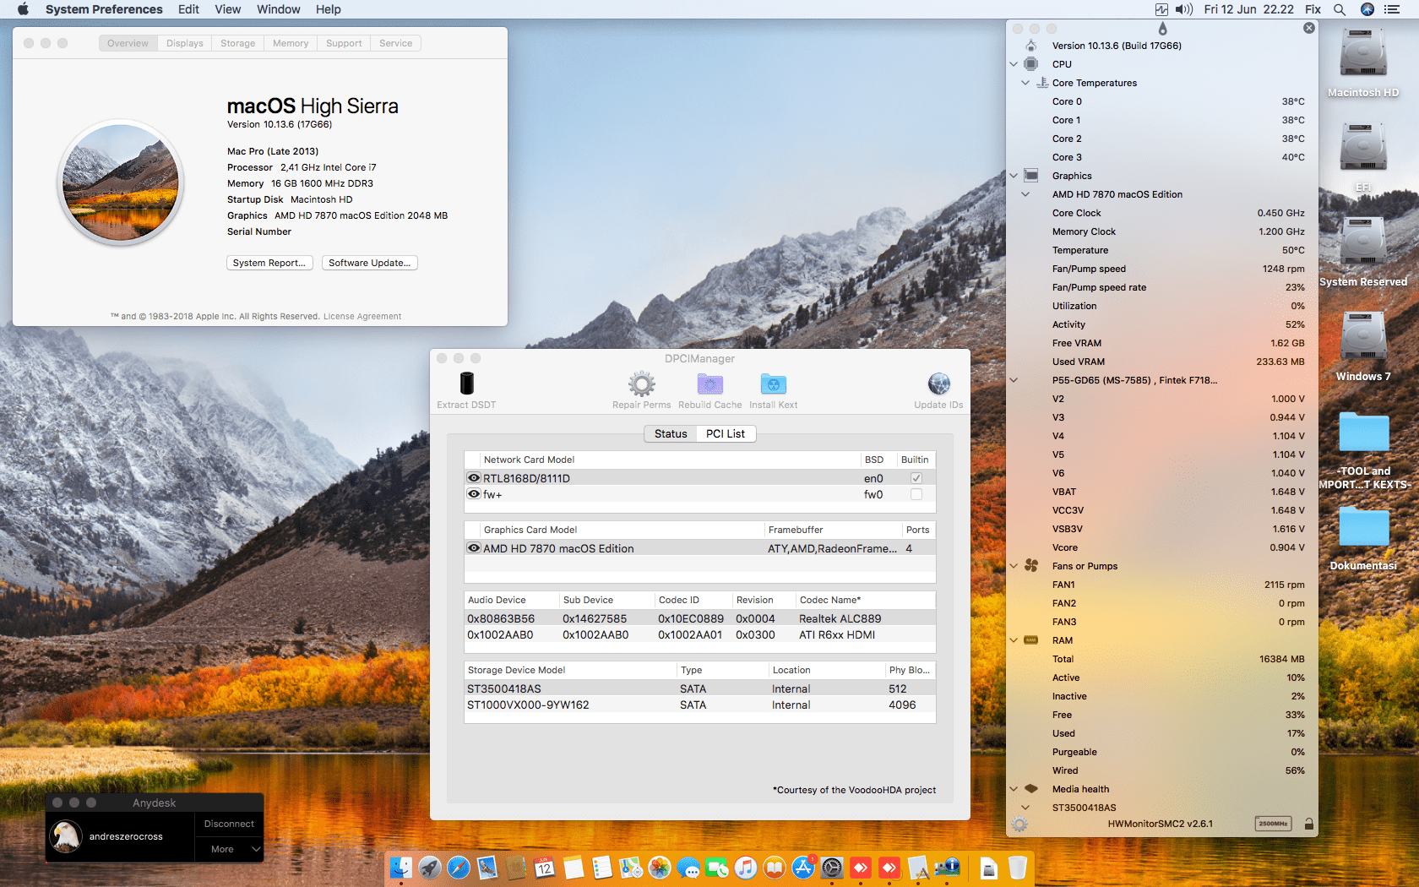Click the System Report button
1419x887 pixels.
point(269,263)
